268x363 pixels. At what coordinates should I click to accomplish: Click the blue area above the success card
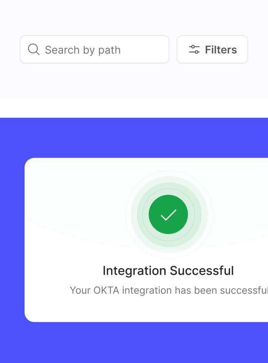pos(134,138)
